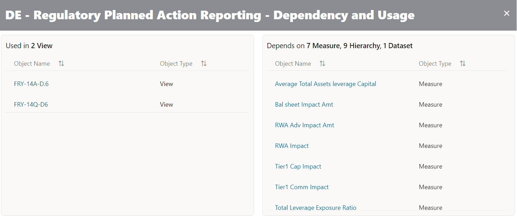Close the Dependency and Usage dialog

(506, 13)
